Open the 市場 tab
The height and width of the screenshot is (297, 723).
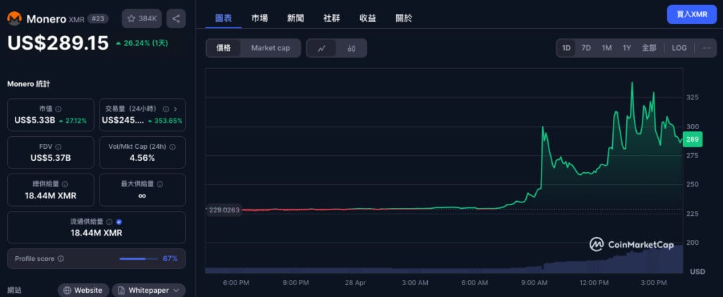259,18
